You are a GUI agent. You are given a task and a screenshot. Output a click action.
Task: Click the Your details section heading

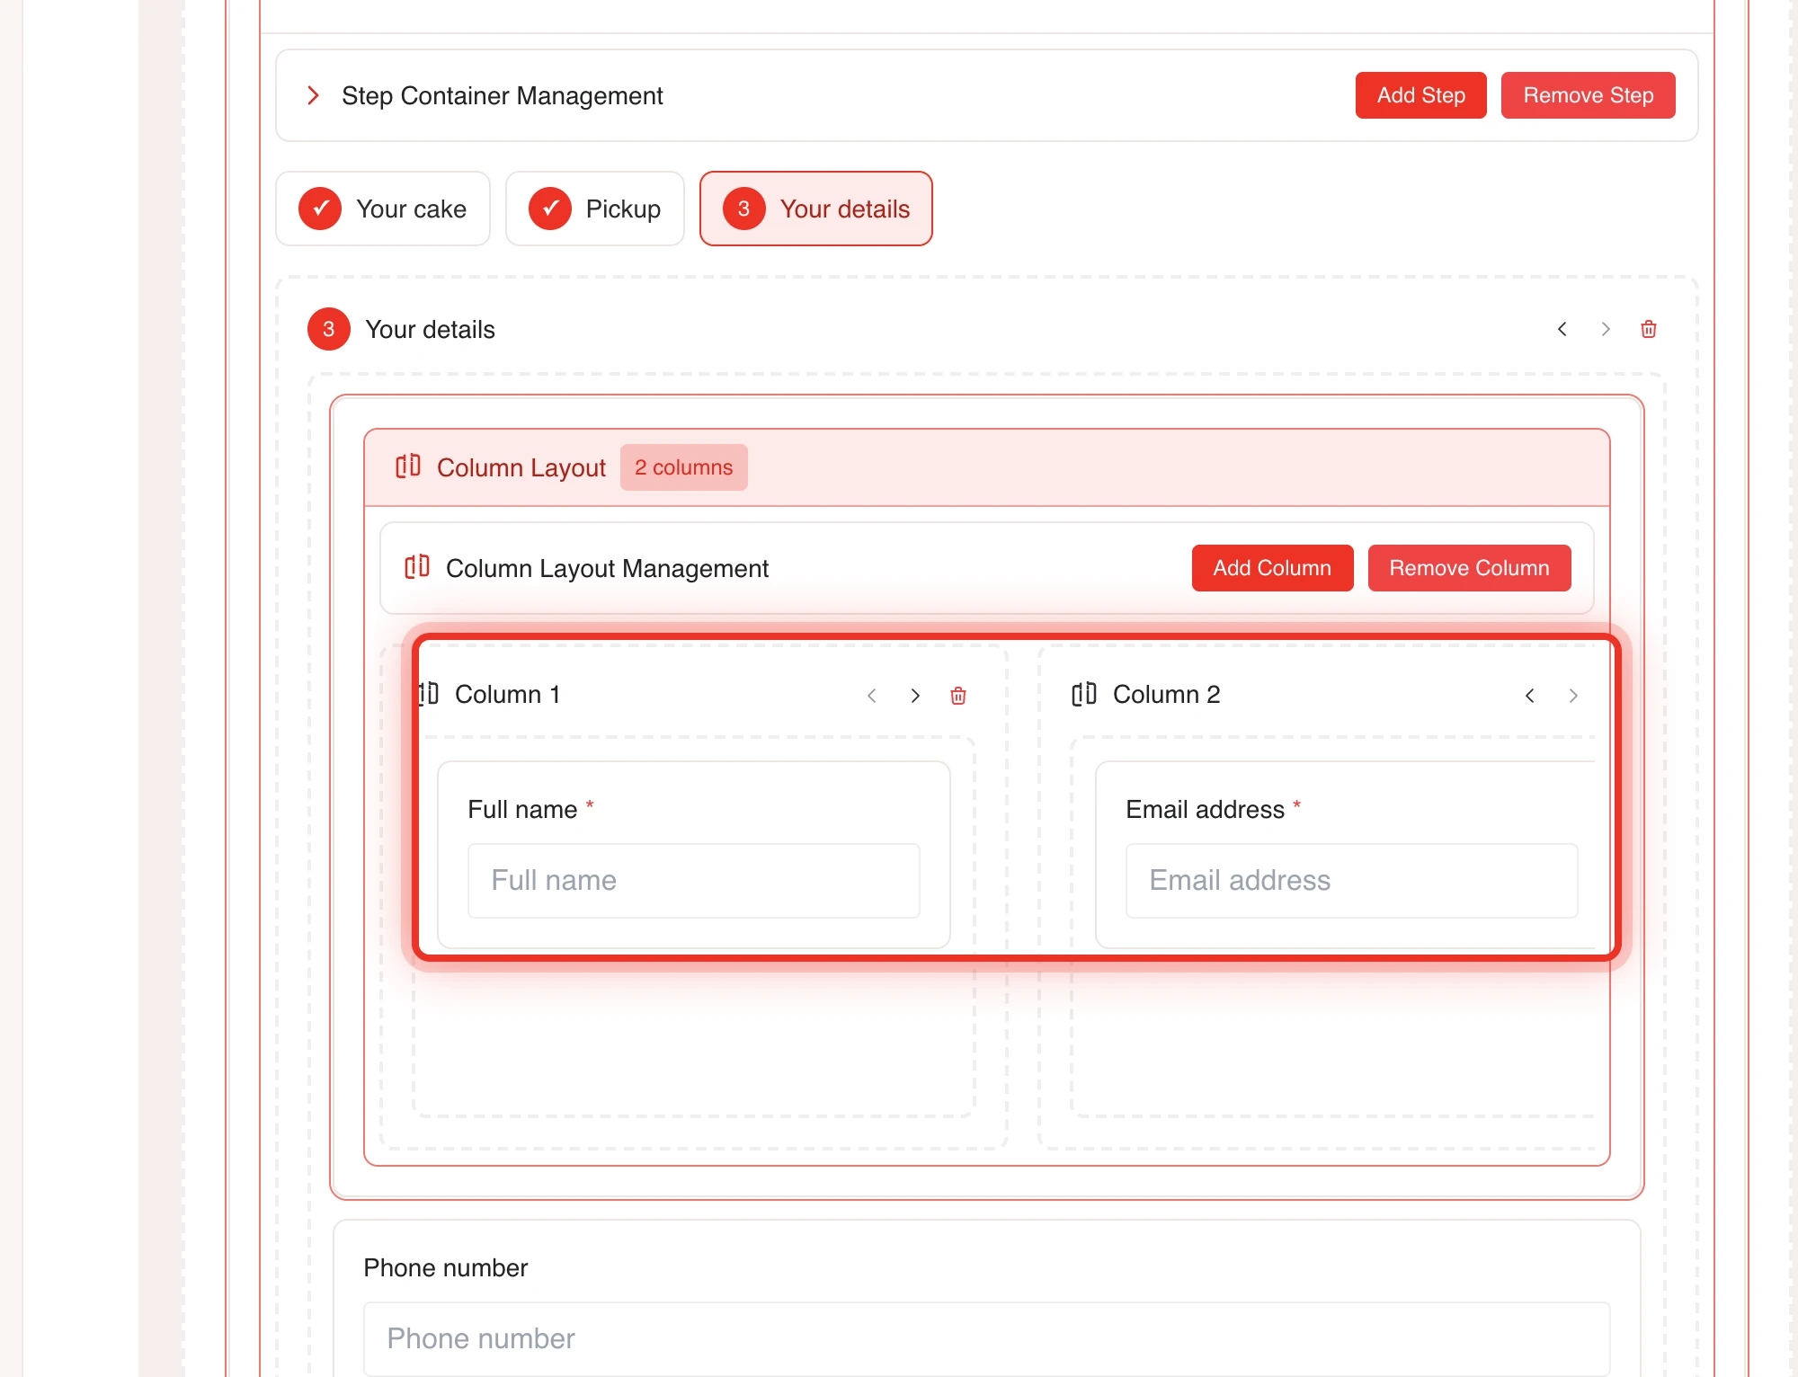click(x=430, y=329)
